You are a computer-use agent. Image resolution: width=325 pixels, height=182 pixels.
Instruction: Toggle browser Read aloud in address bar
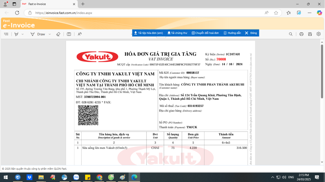pyautogui.click(x=267, y=13)
